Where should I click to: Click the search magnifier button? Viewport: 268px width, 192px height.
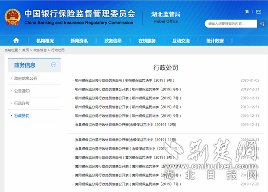[x=262, y=24]
